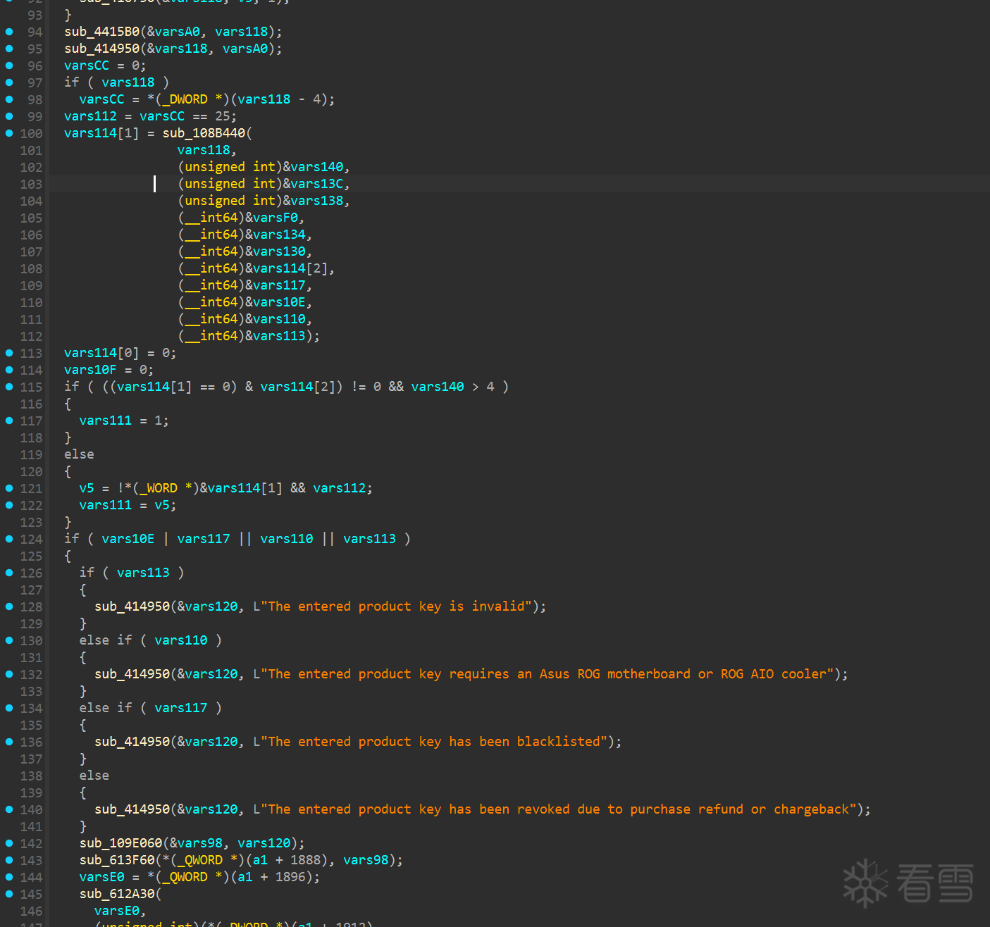This screenshot has width=990, height=927.
Task: Open the sub_108B440 function call
Action: pyautogui.click(x=204, y=133)
